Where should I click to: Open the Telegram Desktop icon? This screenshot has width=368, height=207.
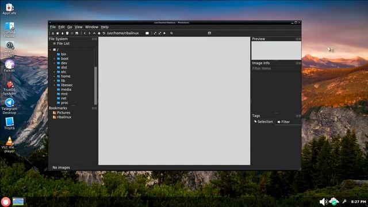9,106
